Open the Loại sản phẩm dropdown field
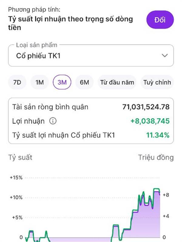Viewport: 182px width, 242px height. coord(91,56)
